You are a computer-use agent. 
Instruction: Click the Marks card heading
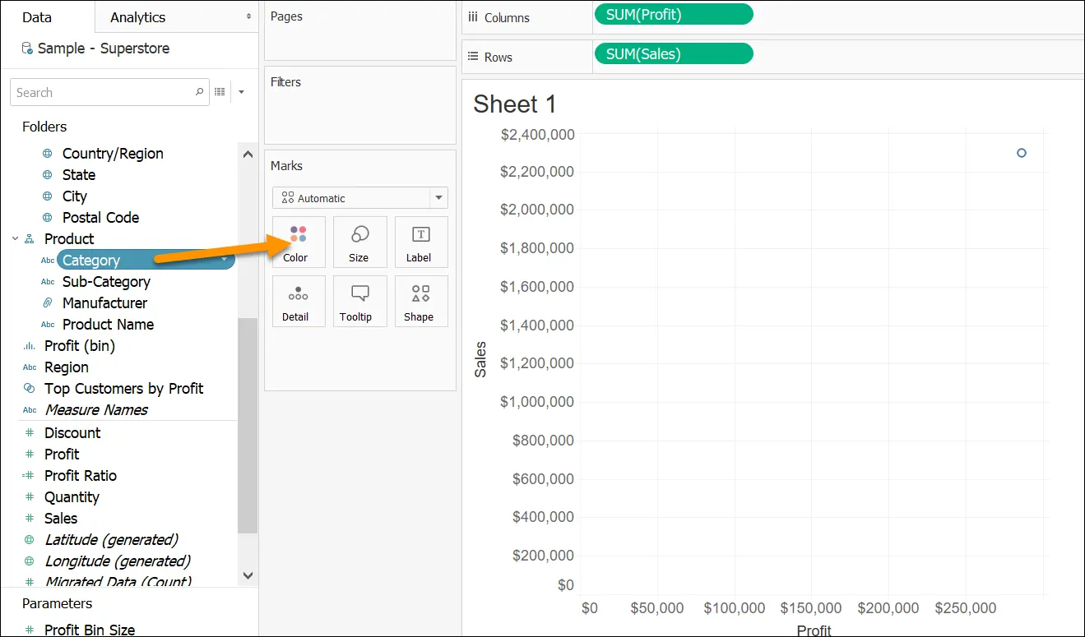pyautogui.click(x=286, y=166)
